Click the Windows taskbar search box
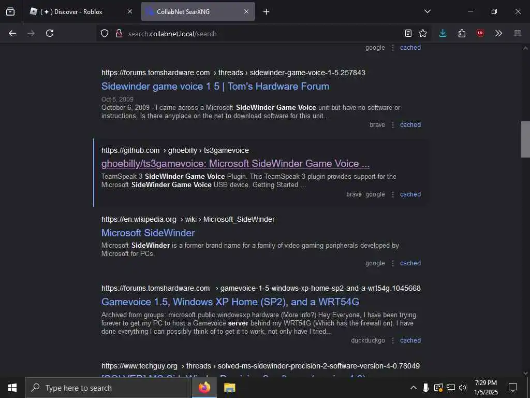 108,388
